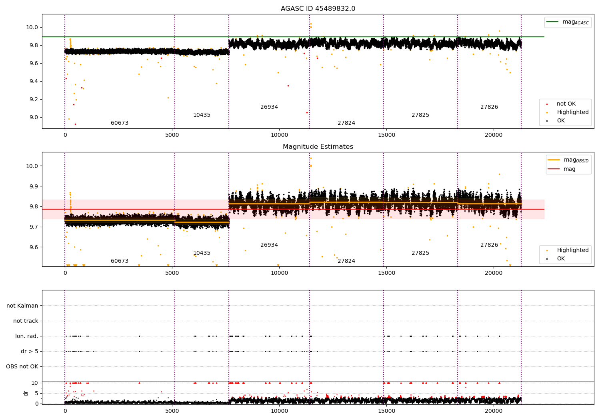Click obsid label 27826 in Magnitude Estimates plot
600x420 pixels.
(x=489, y=245)
